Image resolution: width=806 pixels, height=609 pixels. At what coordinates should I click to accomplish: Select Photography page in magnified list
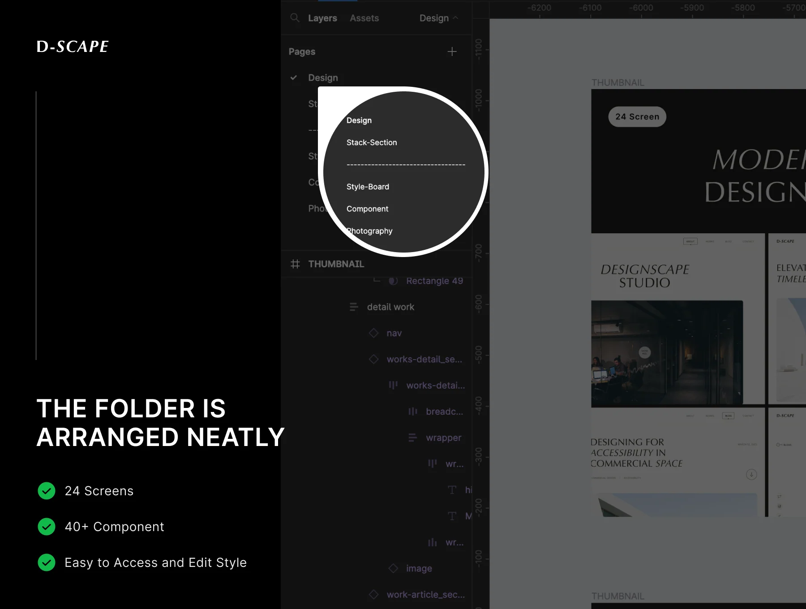point(369,231)
